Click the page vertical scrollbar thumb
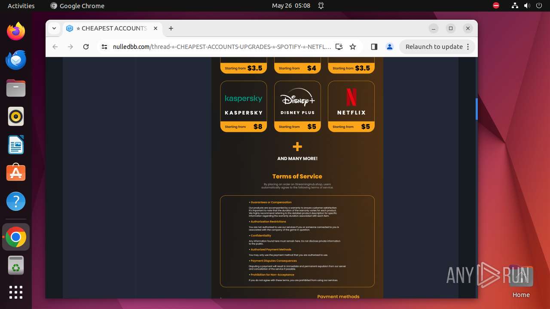Image resolution: width=550 pixels, height=309 pixels. (477, 109)
